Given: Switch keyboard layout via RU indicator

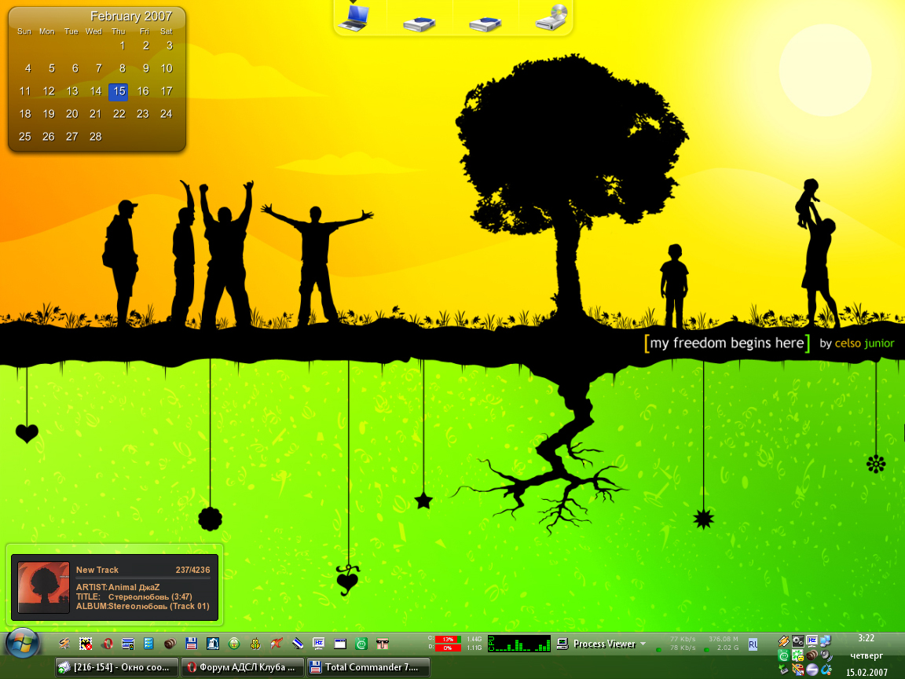Looking at the screenshot, I should [753, 644].
